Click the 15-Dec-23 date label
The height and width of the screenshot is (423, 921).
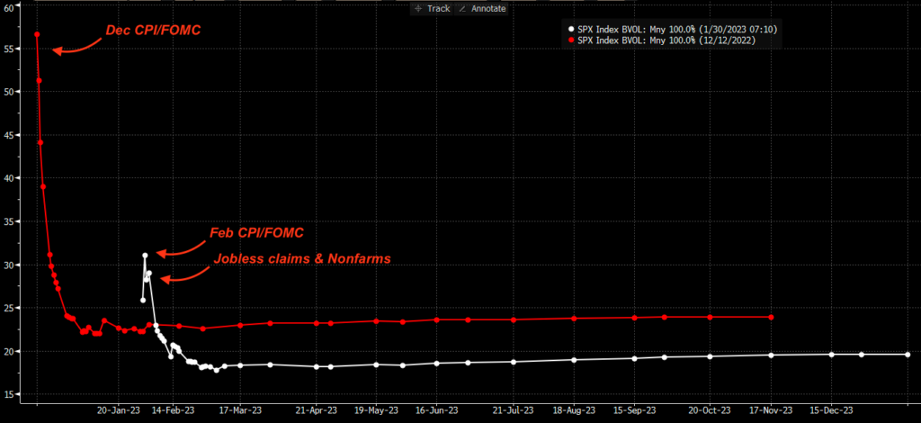point(831,410)
